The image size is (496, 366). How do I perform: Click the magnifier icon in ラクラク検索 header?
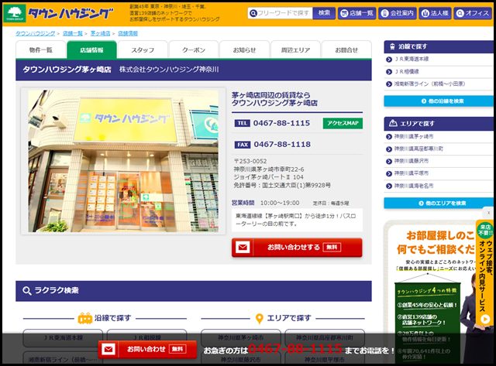(x=27, y=290)
